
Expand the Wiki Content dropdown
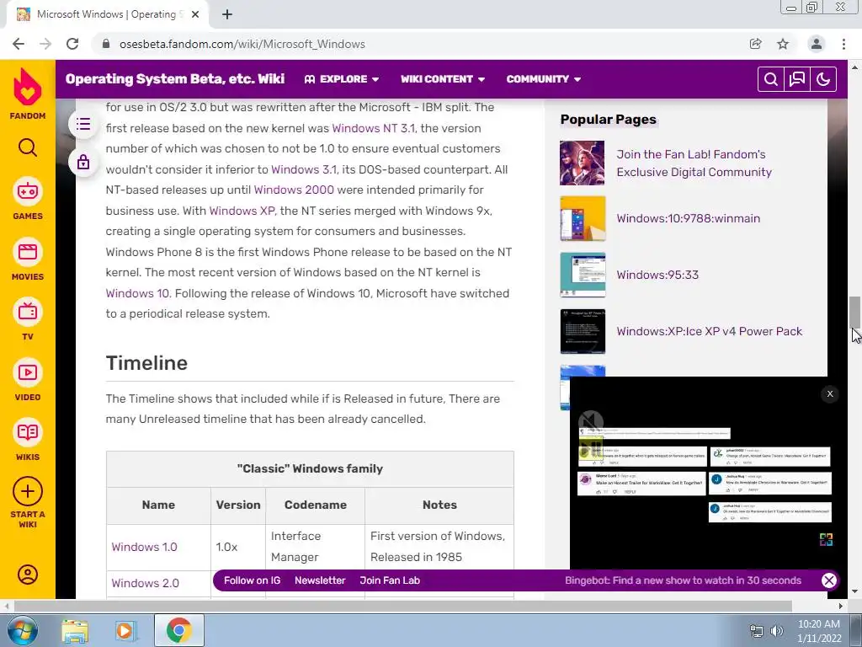tap(443, 79)
